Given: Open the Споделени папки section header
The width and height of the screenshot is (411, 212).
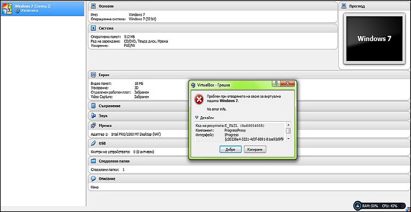Looking at the screenshot, I should pos(249,161).
